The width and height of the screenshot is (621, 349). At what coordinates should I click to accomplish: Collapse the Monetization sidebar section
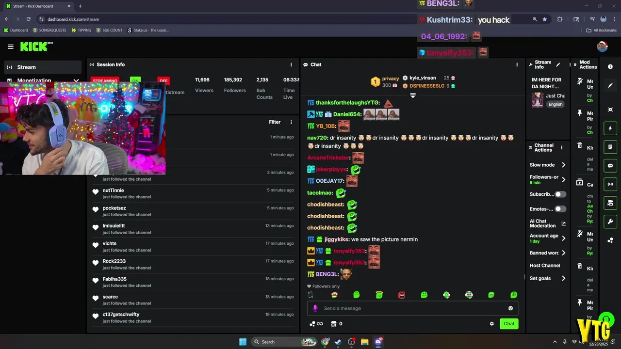coord(76,80)
